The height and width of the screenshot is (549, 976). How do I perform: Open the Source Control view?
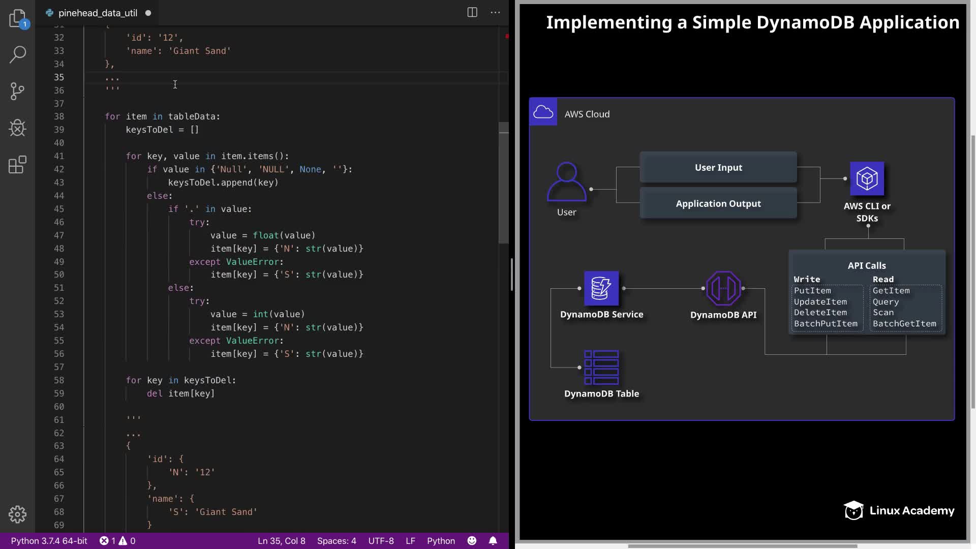[x=17, y=91]
